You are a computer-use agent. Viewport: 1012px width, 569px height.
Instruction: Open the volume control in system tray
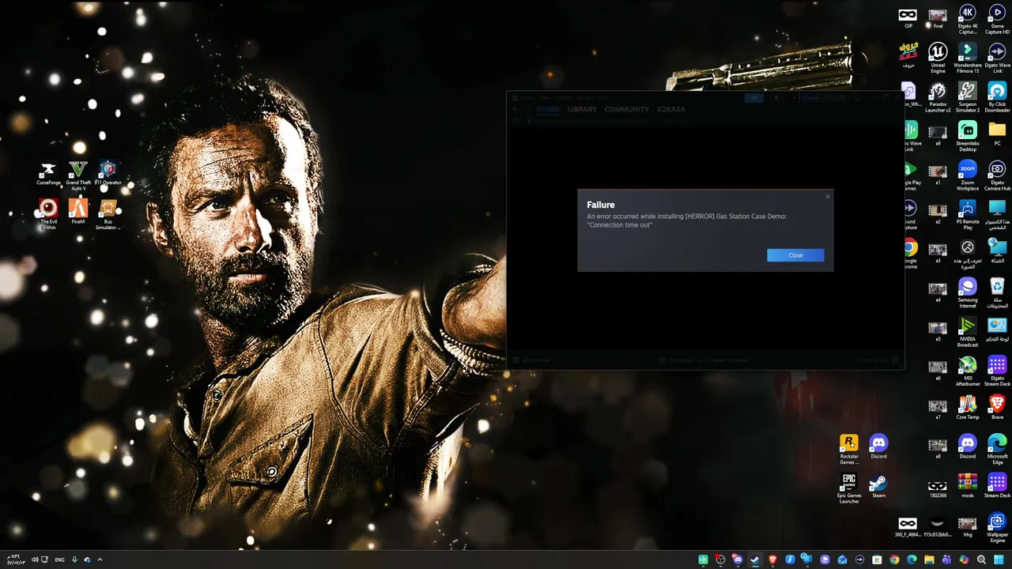coord(35,560)
